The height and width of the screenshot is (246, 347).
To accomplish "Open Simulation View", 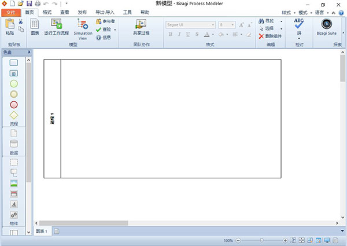I will pyautogui.click(x=83, y=24).
